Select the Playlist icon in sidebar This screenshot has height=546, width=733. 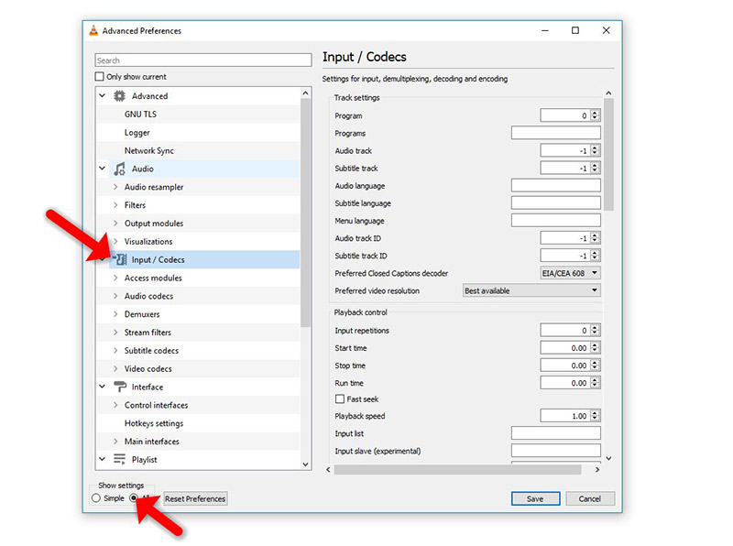(x=118, y=460)
